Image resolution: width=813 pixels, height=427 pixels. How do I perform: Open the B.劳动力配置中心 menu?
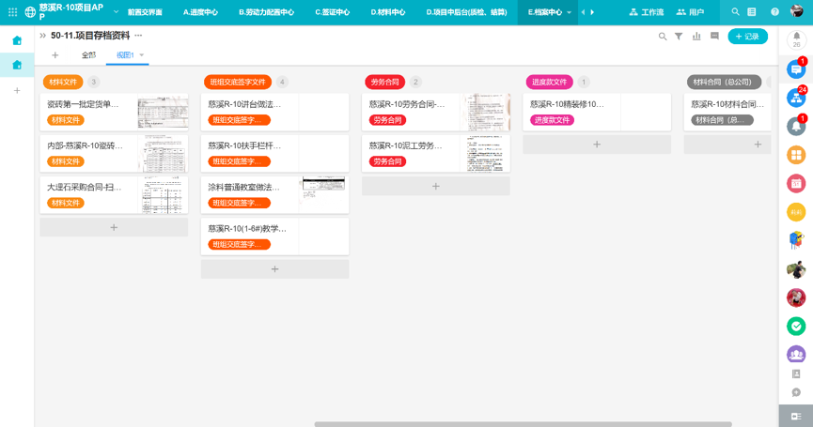[x=266, y=12]
